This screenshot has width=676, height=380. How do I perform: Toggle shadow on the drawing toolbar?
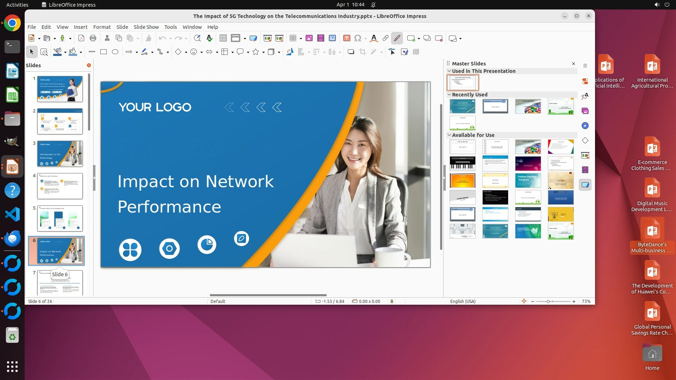tap(351, 52)
